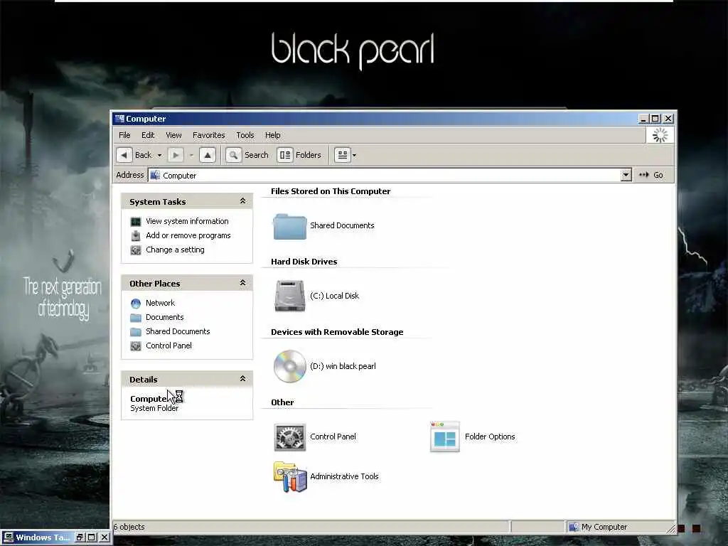This screenshot has height=546, width=728.
Task: Open the Documents link in Other Places
Action: click(x=165, y=318)
